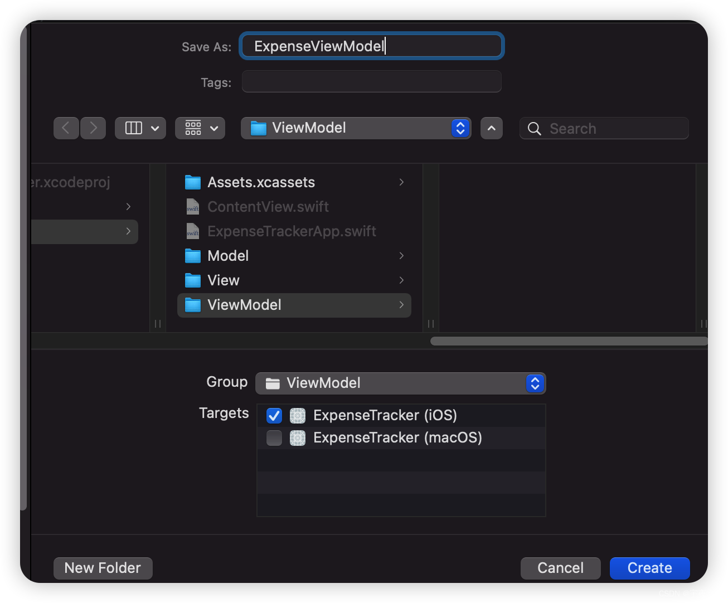Select the ExpenseTracker (macOS) target name
The width and height of the screenshot is (728, 603).
click(x=397, y=437)
